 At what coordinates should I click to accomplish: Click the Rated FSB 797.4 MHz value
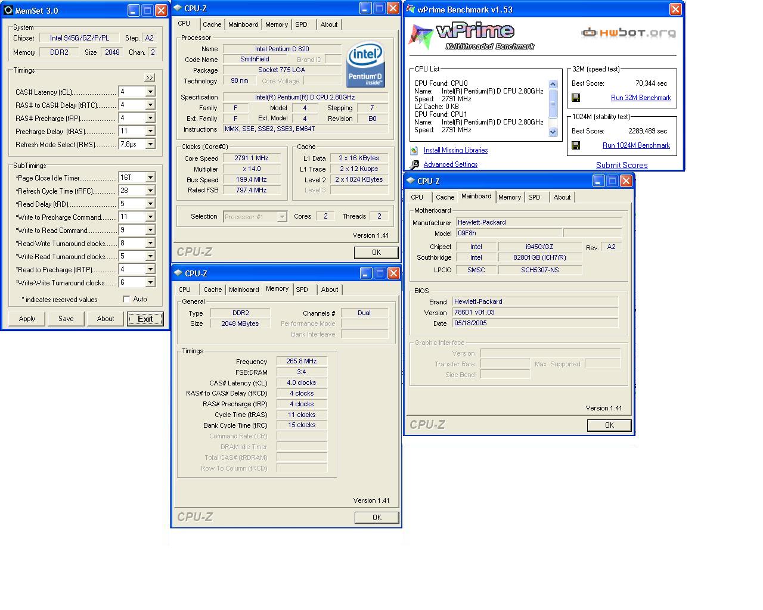click(252, 190)
